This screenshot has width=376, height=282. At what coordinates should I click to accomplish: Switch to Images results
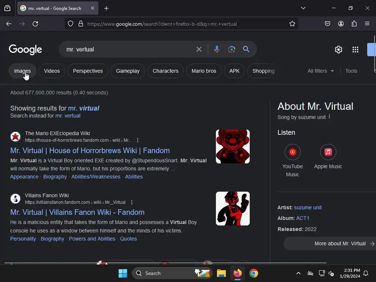(x=22, y=71)
